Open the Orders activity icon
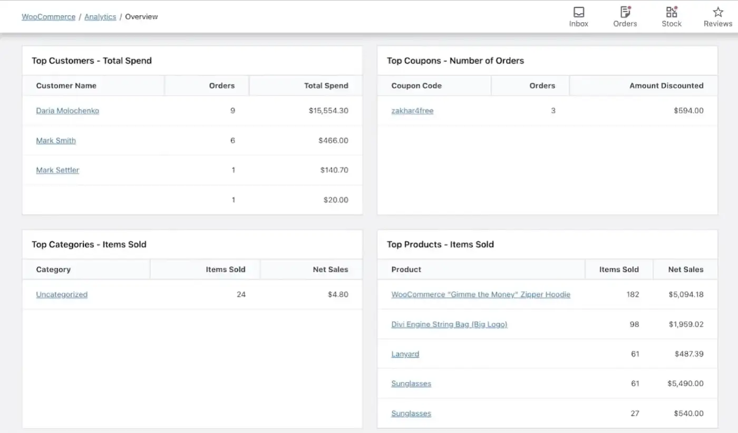Viewport: 738px width, 433px height. pyautogui.click(x=625, y=16)
